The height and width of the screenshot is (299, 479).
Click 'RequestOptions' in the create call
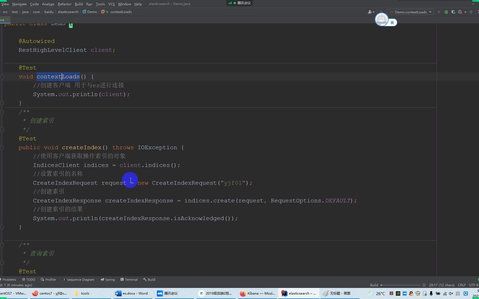click(x=296, y=201)
